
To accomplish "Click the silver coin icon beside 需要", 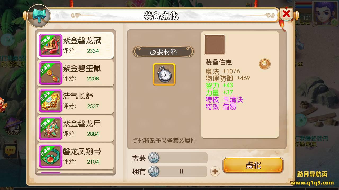I will 154,158.
